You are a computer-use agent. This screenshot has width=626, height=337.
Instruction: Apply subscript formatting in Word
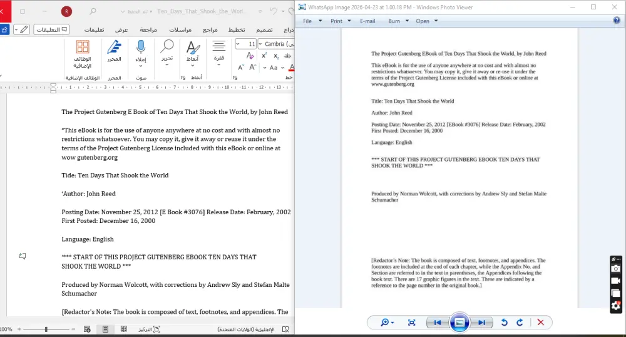pos(276,56)
